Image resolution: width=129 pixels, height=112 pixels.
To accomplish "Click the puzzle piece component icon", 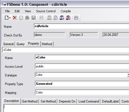I will click(27, 18).
